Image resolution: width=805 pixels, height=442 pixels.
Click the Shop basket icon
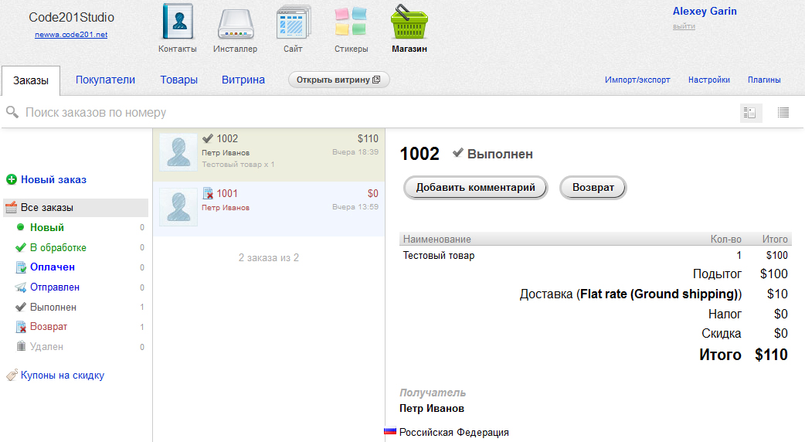[x=409, y=22]
